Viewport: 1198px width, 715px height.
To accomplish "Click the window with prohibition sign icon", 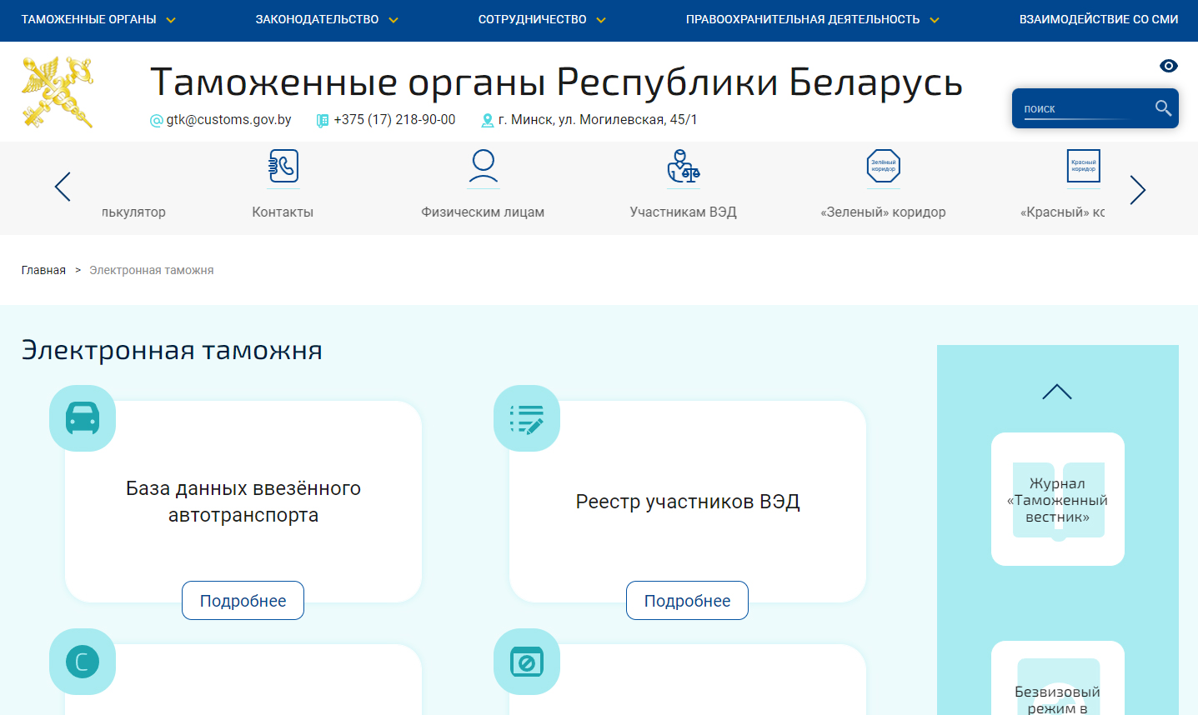I will click(527, 662).
